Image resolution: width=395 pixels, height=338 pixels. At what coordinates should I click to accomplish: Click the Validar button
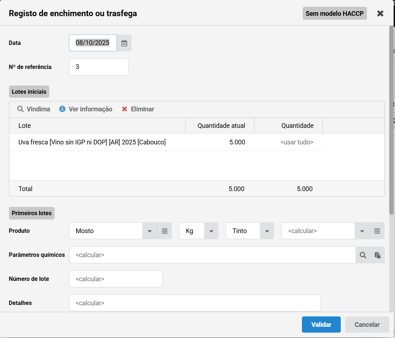coord(321,324)
